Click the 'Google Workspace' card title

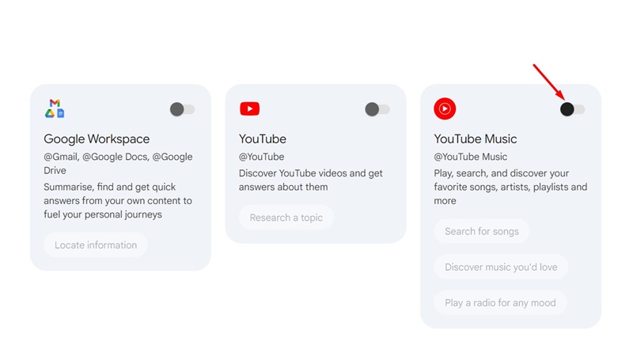(97, 138)
